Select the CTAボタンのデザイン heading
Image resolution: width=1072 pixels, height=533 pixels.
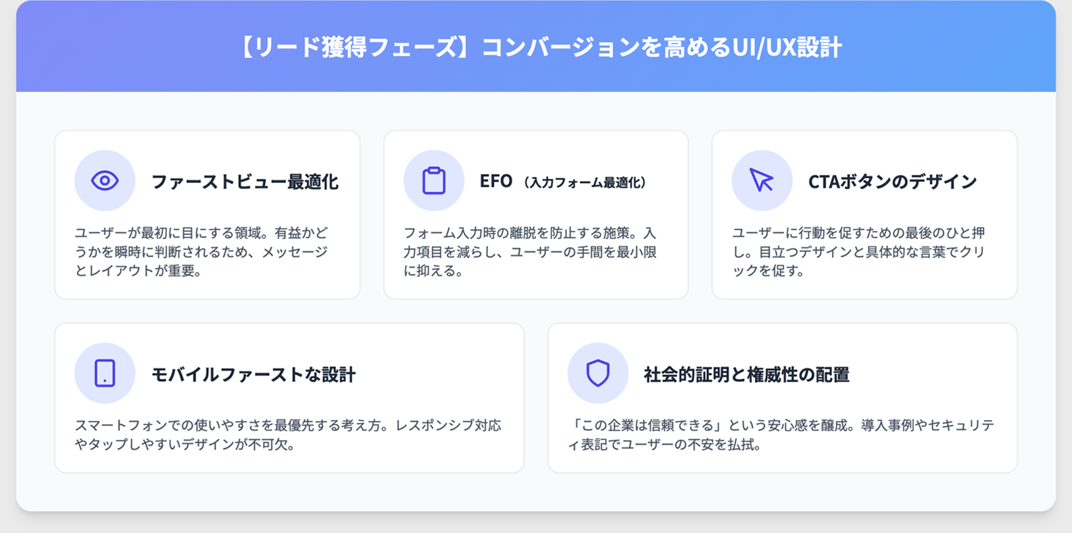[x=892, y=182]
